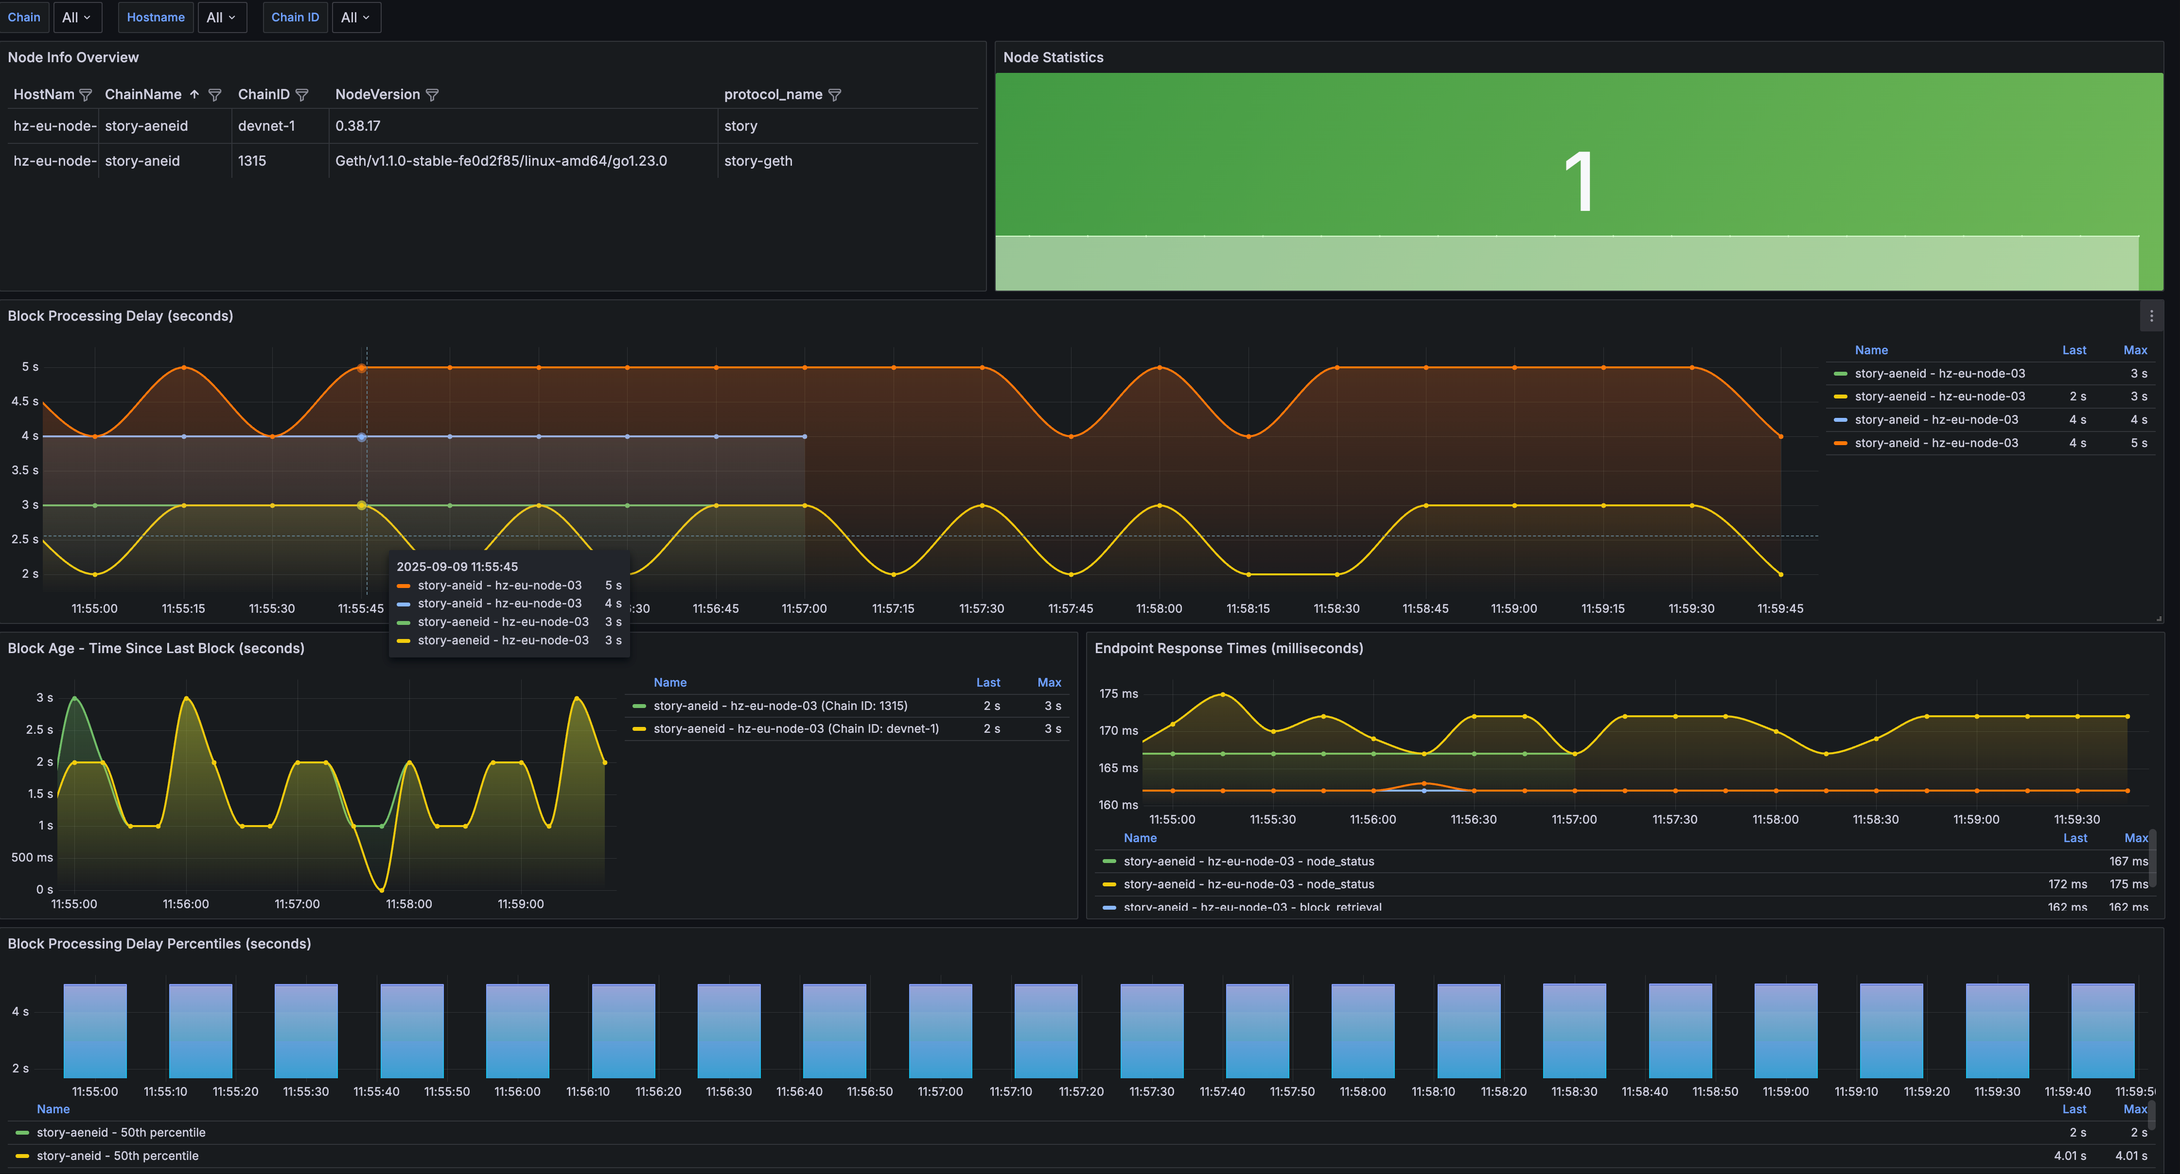
Task: Sort Block Age legend by Last
Action: [987, 683]
